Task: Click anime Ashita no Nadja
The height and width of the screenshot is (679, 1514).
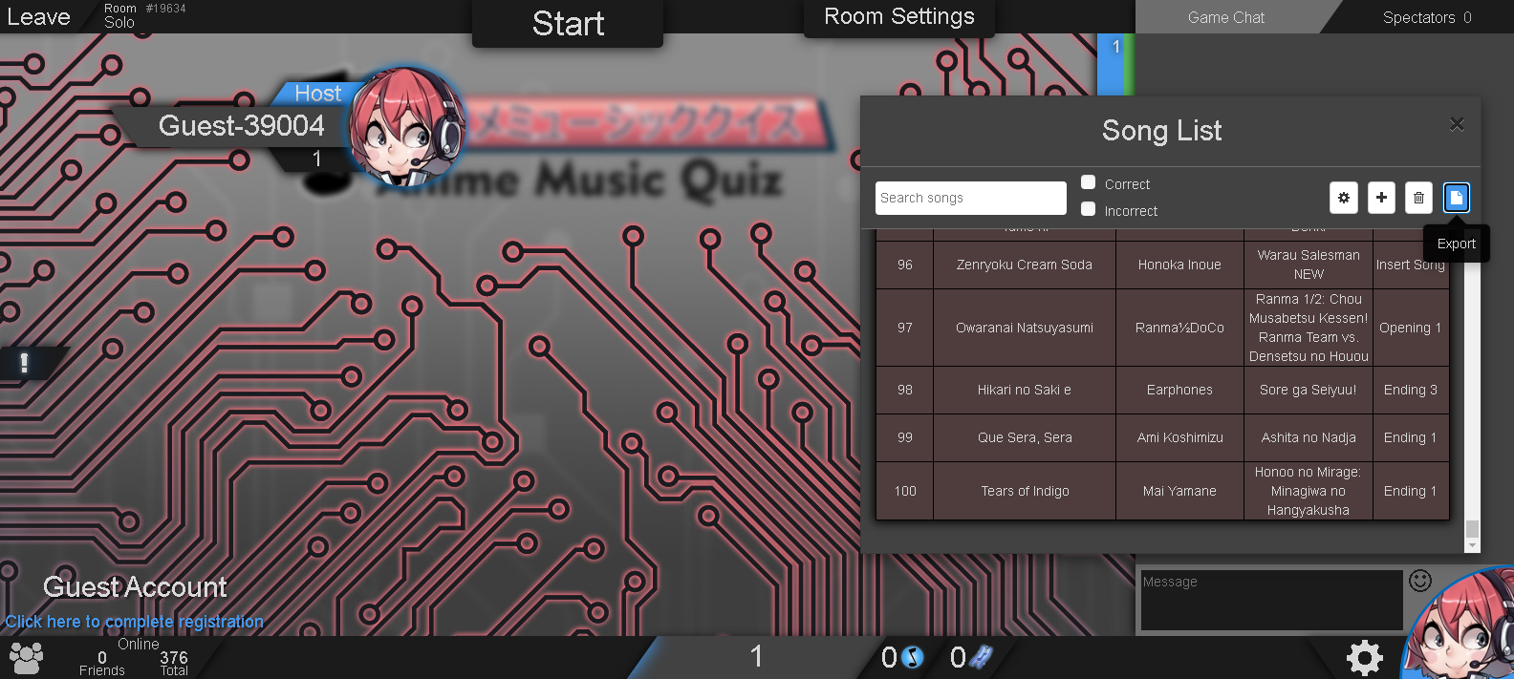Action: click(x=1309, y=437)
